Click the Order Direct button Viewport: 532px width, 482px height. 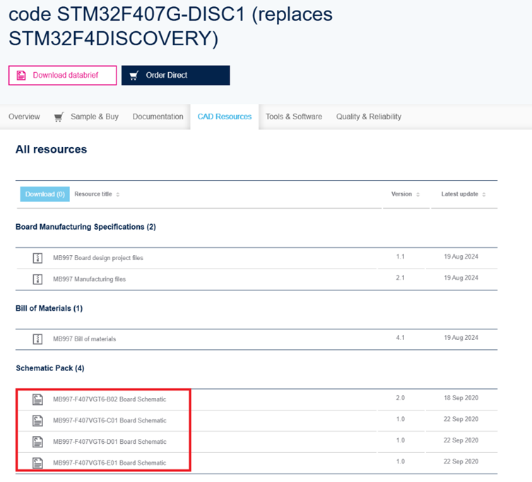[175, 76]
